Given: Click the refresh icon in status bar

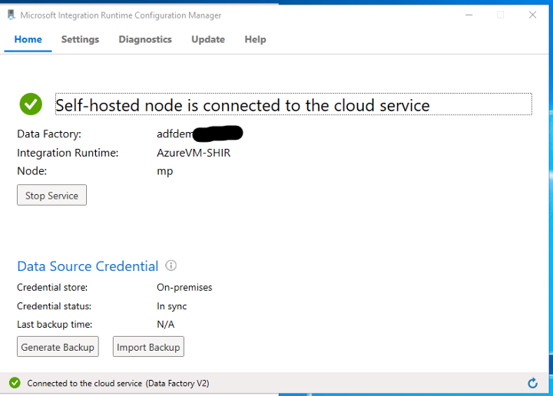Looking at the screenshot, I should click(533, 383).
